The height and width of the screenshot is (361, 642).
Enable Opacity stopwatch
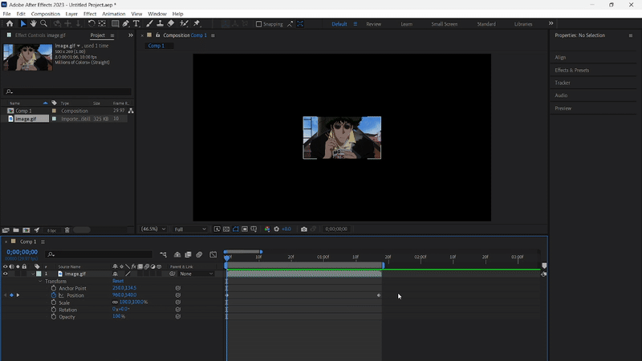click(x=54, y=317)
